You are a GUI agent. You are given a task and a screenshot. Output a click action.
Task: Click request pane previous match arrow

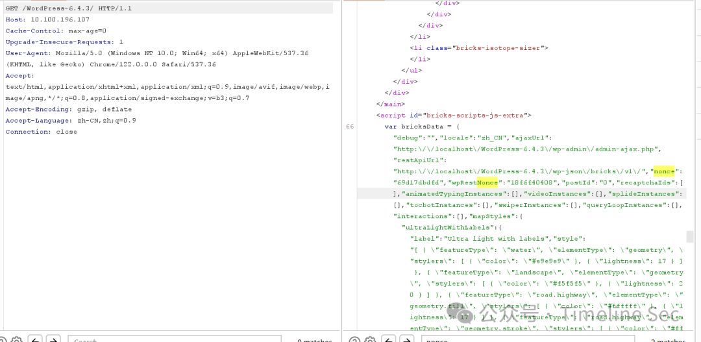point(35,340)
